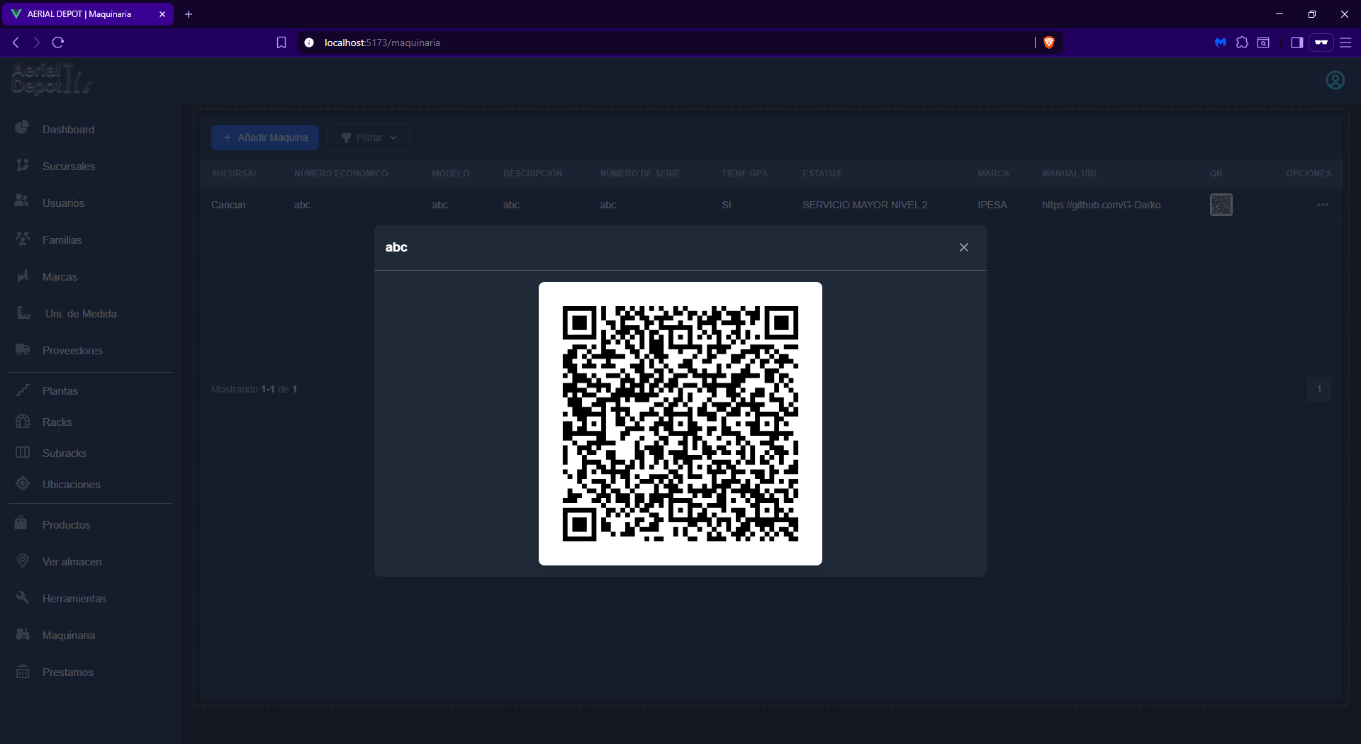Click the Ubicaciones target icon

tap(23, 483)
